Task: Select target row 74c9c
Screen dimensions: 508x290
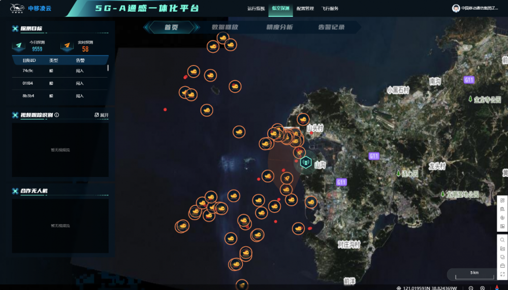Action: pyautogui.click(x=59, y=71)
